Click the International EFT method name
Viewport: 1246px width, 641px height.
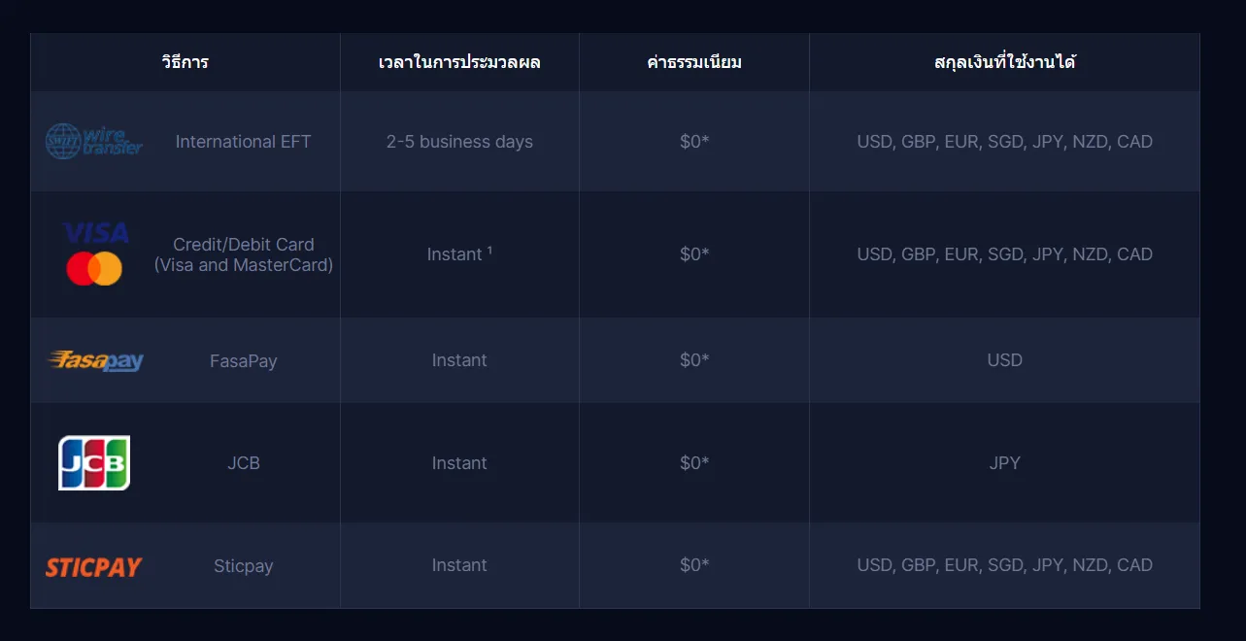[243, 142]
